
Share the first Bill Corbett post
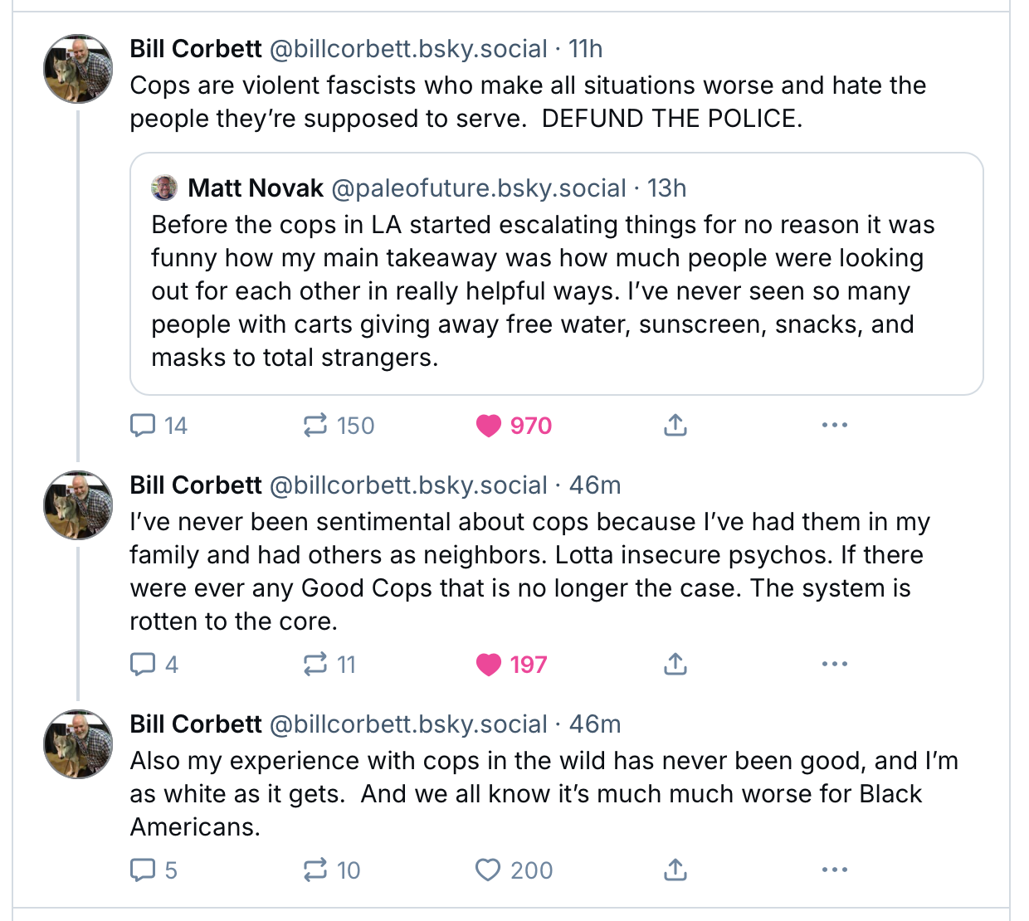675,426
